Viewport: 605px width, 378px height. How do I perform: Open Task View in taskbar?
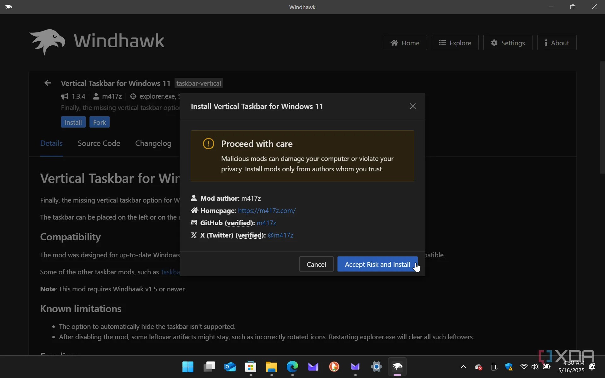[x=209, y=367]
